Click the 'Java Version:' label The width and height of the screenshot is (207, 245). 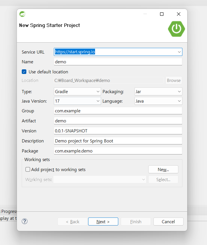[x=34, y=101]
